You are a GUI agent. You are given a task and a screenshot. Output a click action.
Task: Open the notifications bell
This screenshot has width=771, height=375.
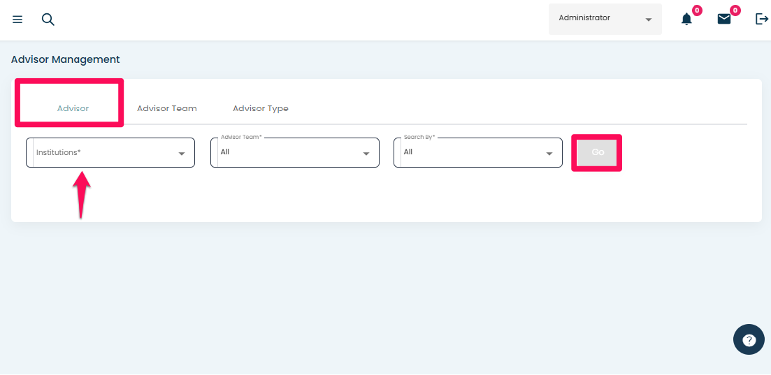[x=686, y=20]
